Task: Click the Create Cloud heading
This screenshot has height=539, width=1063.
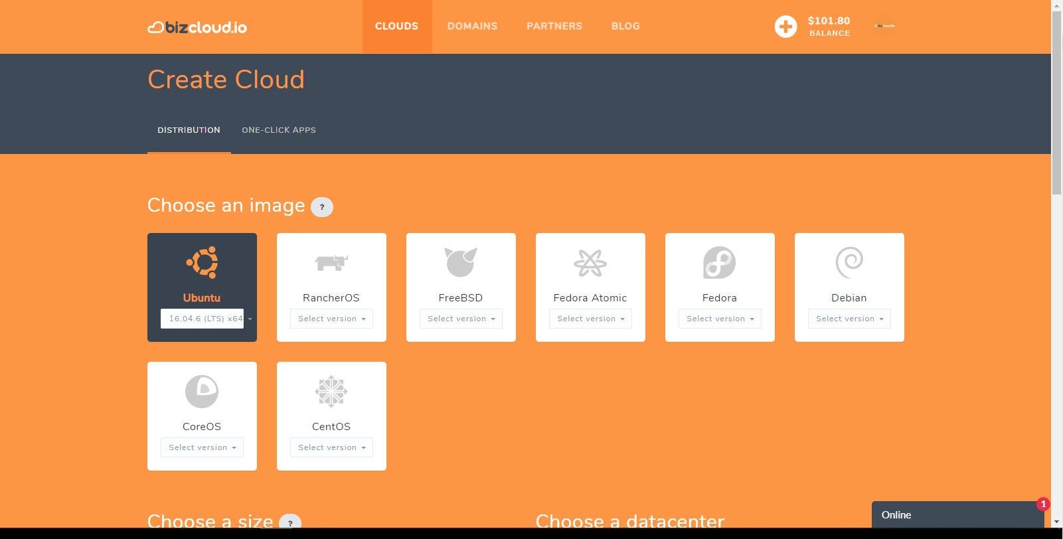Action: (x=226, y=80)
